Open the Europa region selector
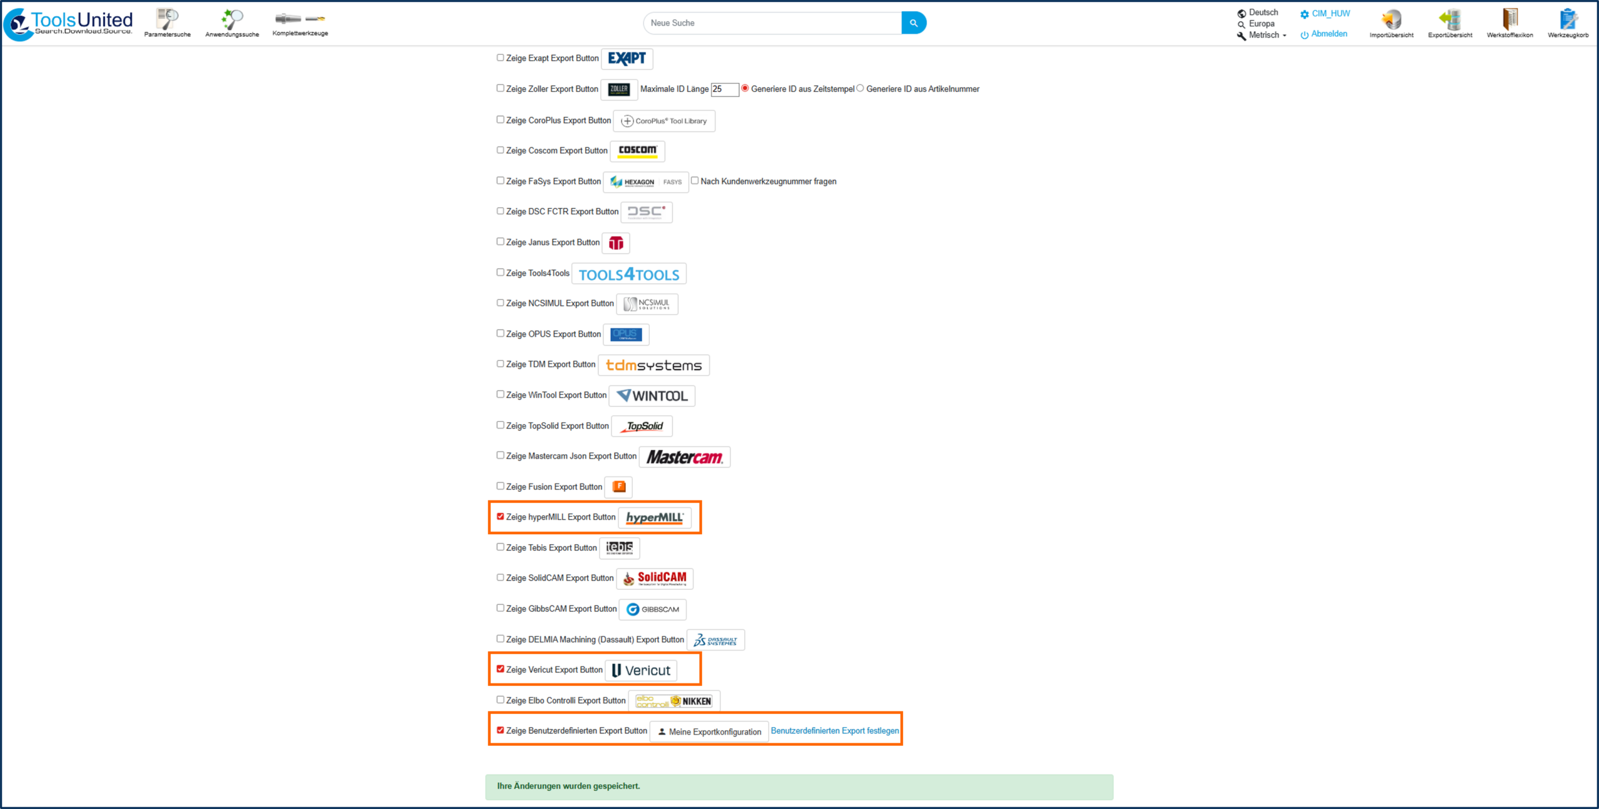The width and height of the screenshot is (1599, 809). coord(1256,24)
